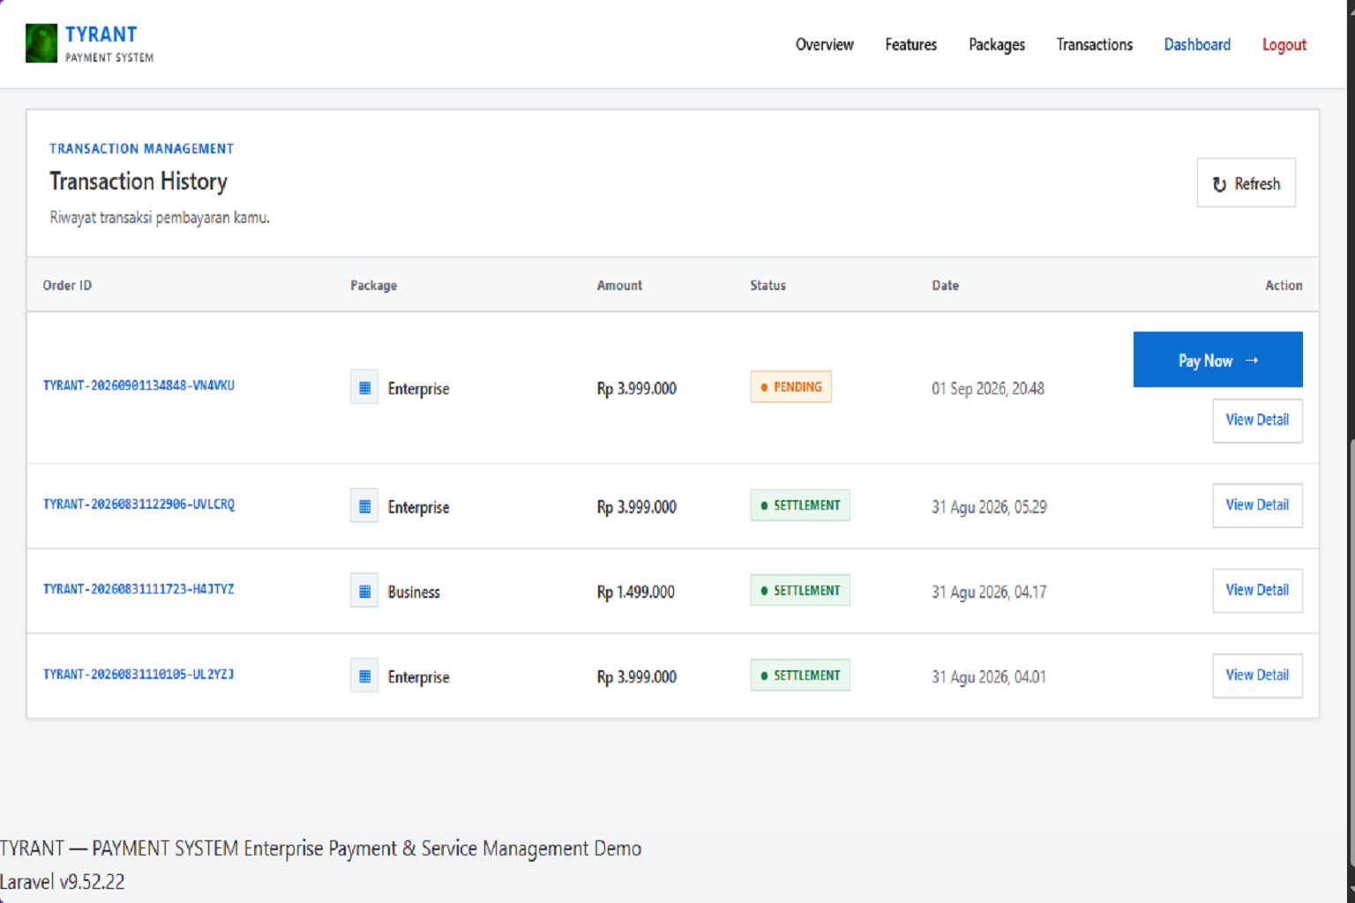Open the Overview nav item
Screen dimensions: 1355x903
click(x=824, y=44)
